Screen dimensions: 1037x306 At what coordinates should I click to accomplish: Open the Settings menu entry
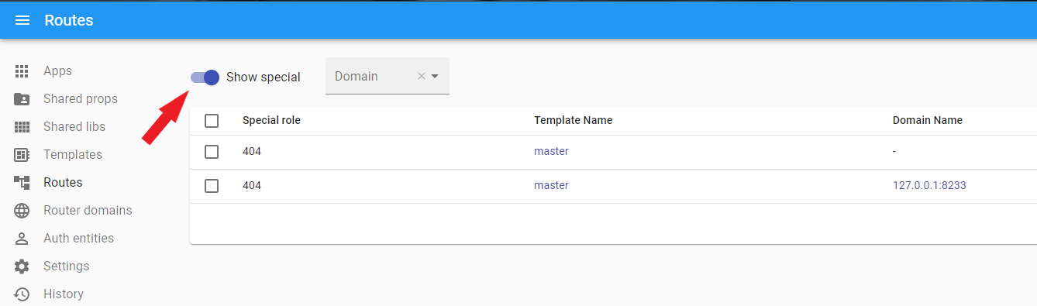click(x=67, y=266)
